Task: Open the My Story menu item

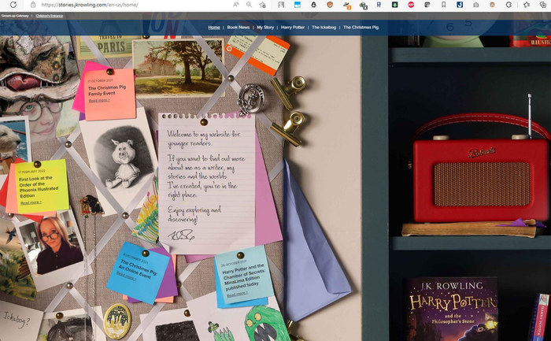Action: tap(265, 27)
